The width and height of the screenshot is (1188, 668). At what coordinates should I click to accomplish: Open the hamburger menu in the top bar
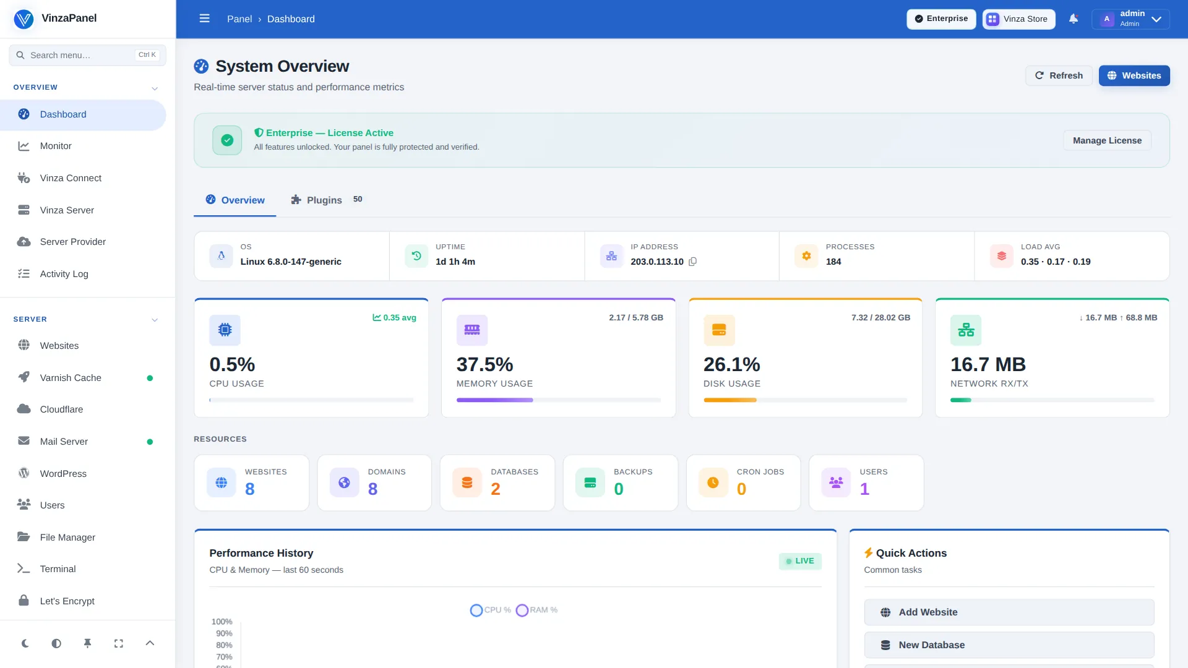coord(204,19)
